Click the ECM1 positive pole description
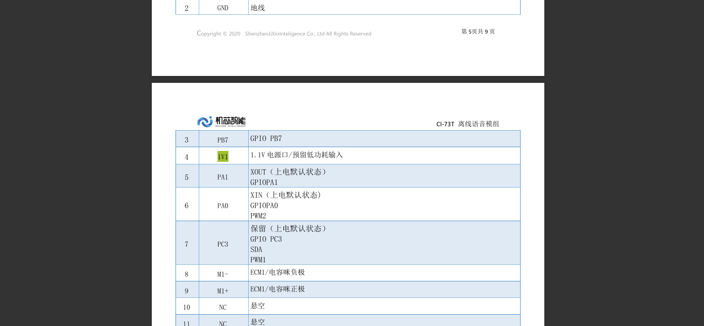 277,289
